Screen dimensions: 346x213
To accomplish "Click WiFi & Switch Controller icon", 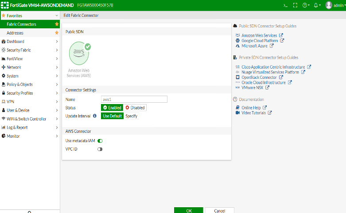I will pyautogui.click(x=3, y=119).
